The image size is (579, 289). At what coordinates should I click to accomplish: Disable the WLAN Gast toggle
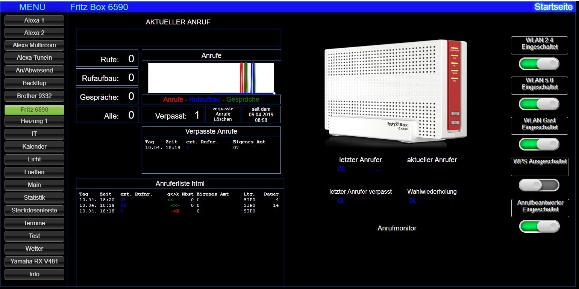539,144
